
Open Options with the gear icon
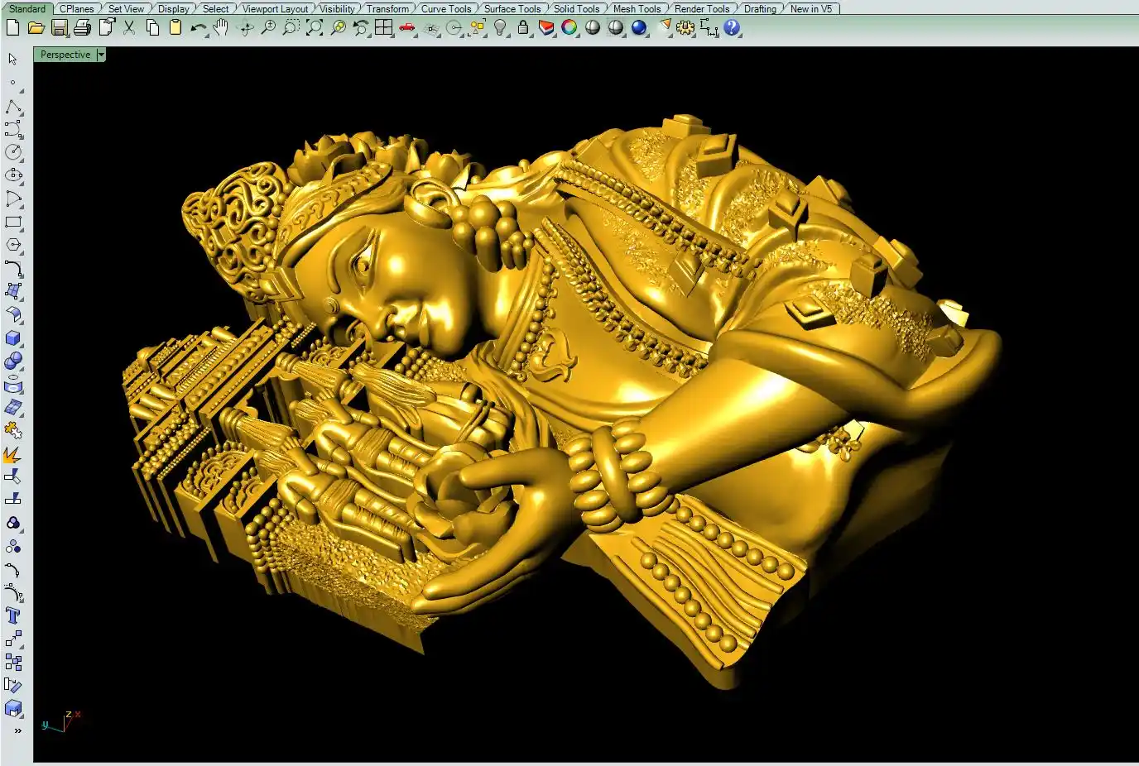(x=685, y=27)
